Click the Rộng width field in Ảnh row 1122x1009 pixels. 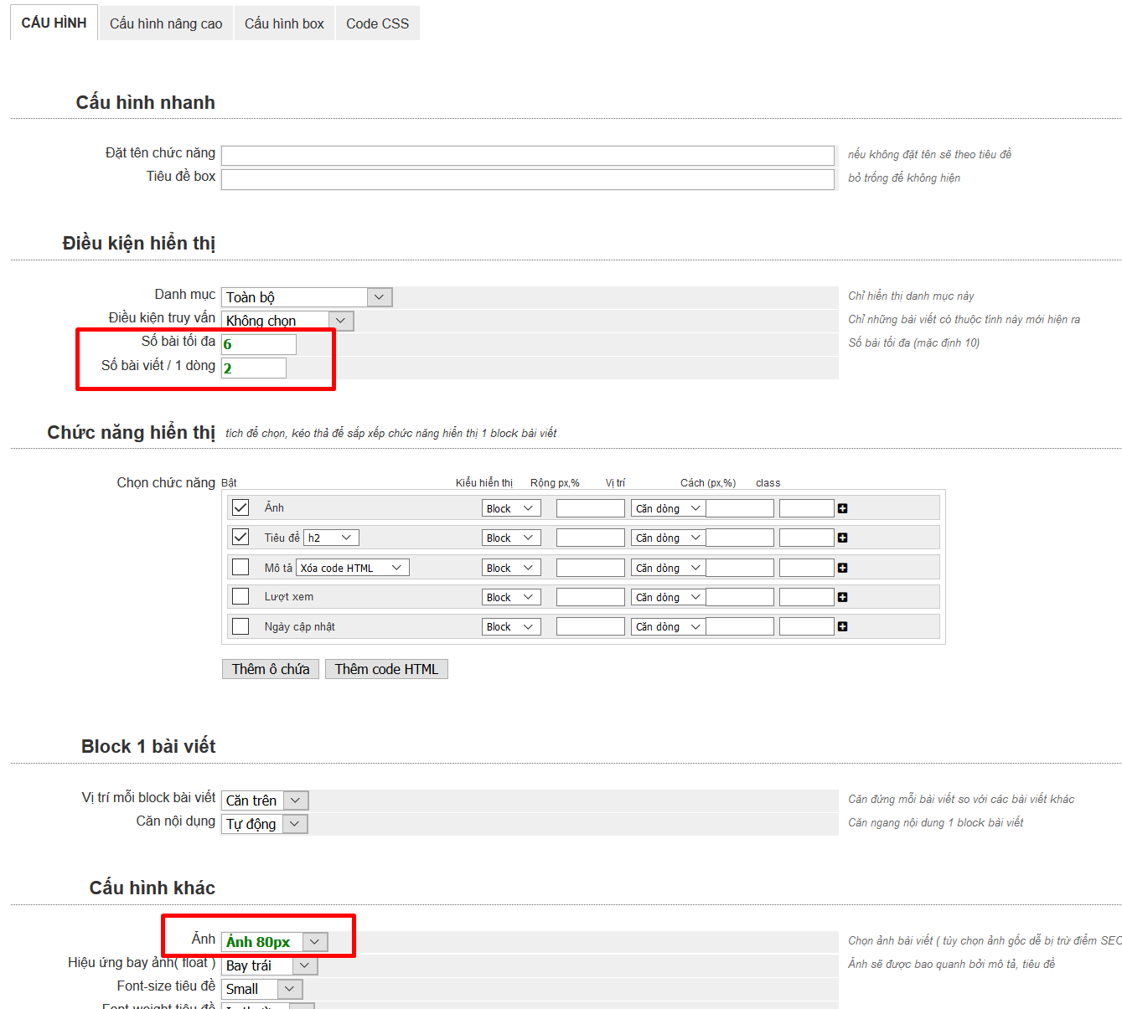point(591,508)
